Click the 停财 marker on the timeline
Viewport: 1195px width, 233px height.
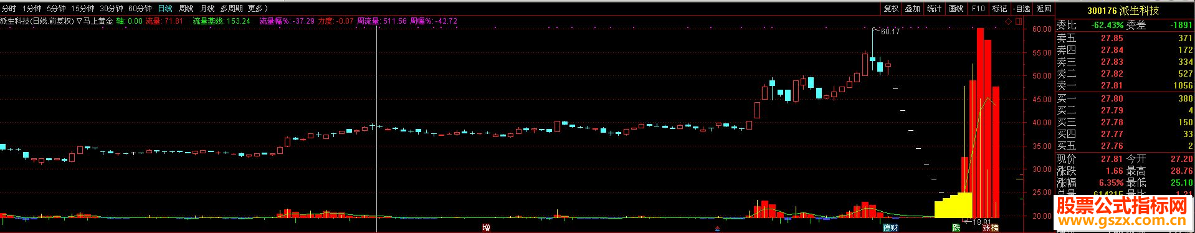891,228
